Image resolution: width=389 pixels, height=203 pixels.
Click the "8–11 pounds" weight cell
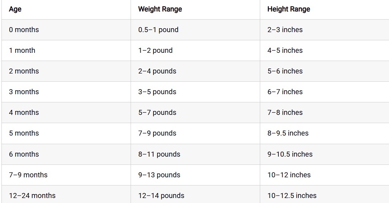point(159,154)
